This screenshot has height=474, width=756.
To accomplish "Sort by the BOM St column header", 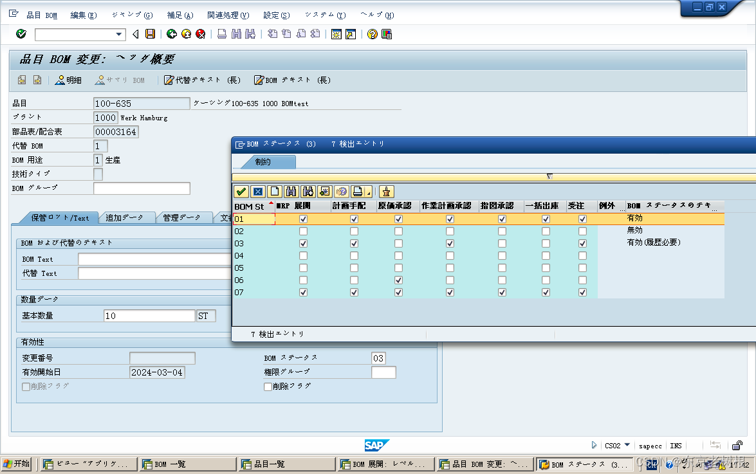I will (x=254, y=206).
